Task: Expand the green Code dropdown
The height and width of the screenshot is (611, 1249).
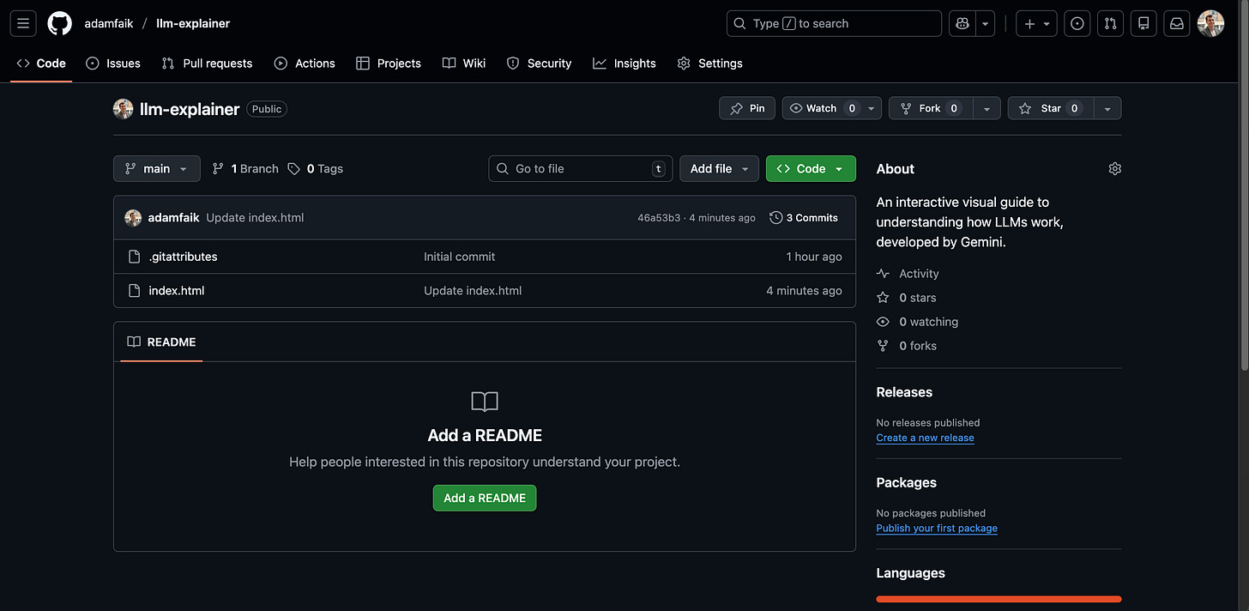Action: point(810,168)
